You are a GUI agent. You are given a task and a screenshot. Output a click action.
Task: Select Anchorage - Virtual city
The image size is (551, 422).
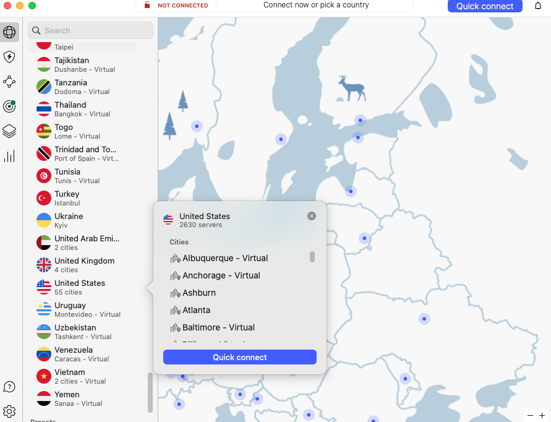point(221,275)
